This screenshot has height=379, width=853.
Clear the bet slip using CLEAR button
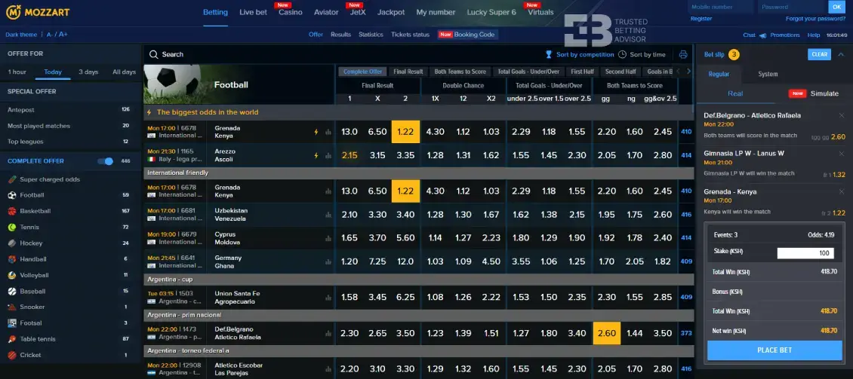[819, 54]
